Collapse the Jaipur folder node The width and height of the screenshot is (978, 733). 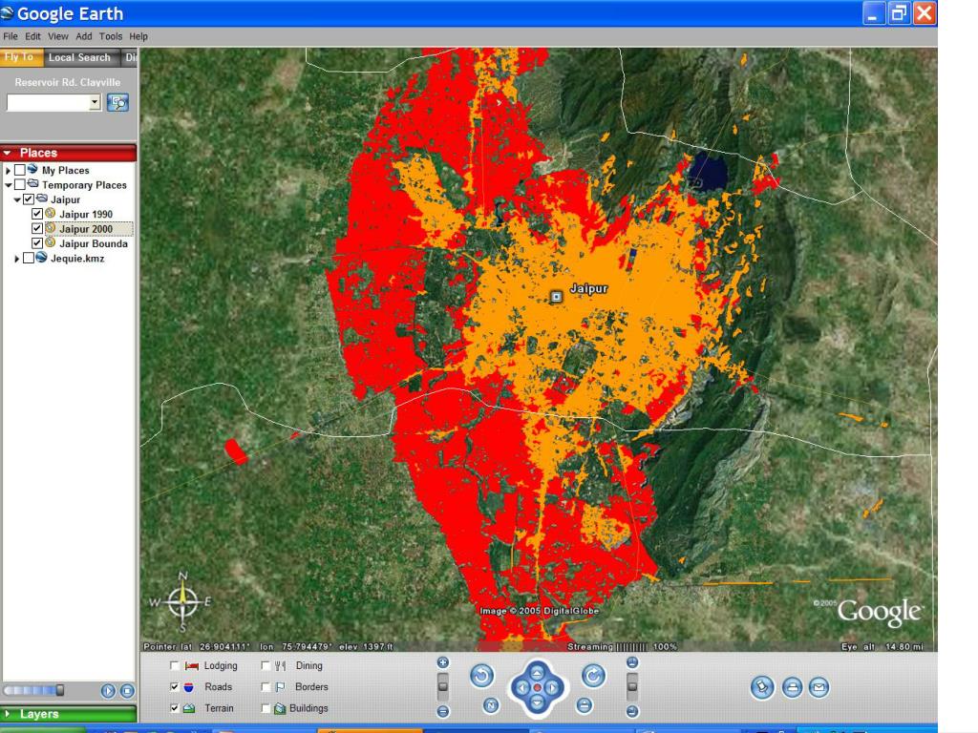17,200
